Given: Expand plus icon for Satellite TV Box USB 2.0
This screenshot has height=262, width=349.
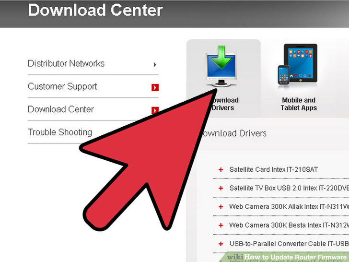Looking at the screenshot, I should click(221, 188).
